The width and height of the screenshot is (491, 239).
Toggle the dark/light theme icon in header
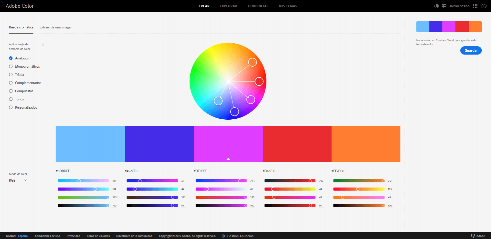[436, 6]
